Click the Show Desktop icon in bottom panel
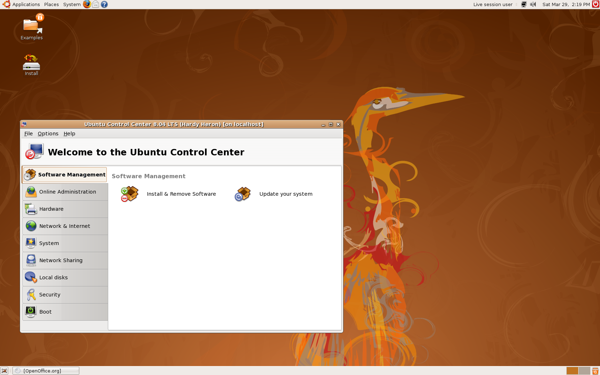600x375 pixels. [4, 371]
